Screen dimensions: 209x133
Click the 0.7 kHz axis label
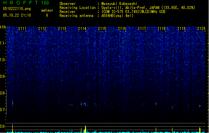(3, 110)
